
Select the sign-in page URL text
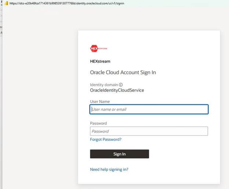click(x=67, y=3)
